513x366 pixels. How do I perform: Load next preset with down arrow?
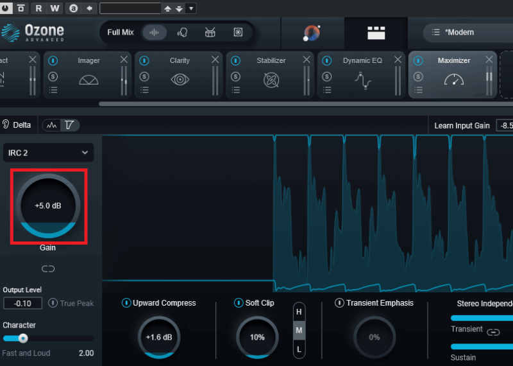[x=179, y=8]
